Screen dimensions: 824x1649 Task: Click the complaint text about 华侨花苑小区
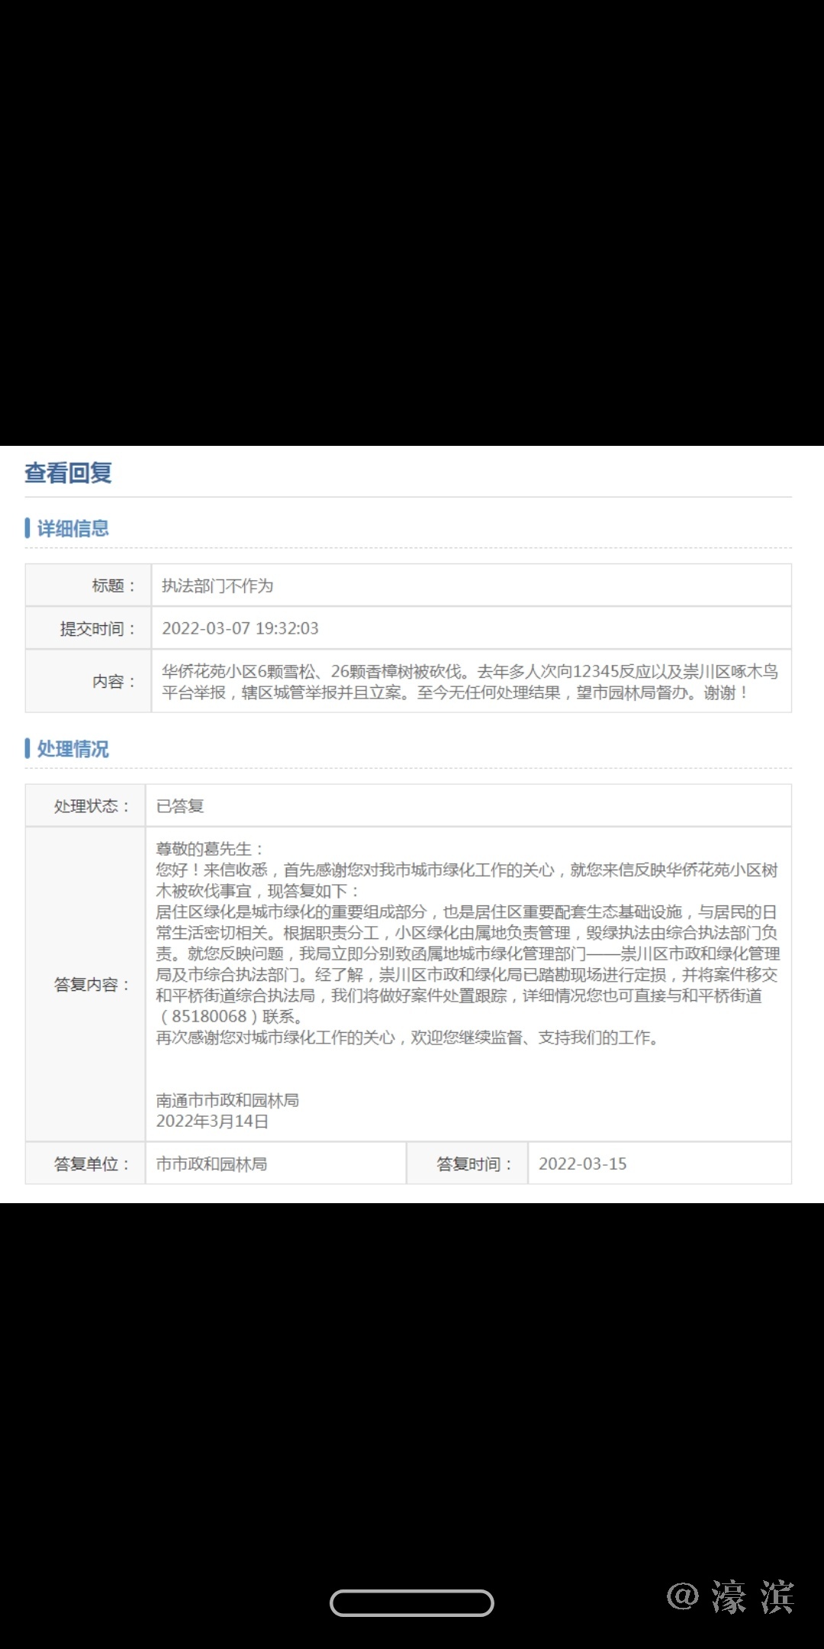click(469, 682)
